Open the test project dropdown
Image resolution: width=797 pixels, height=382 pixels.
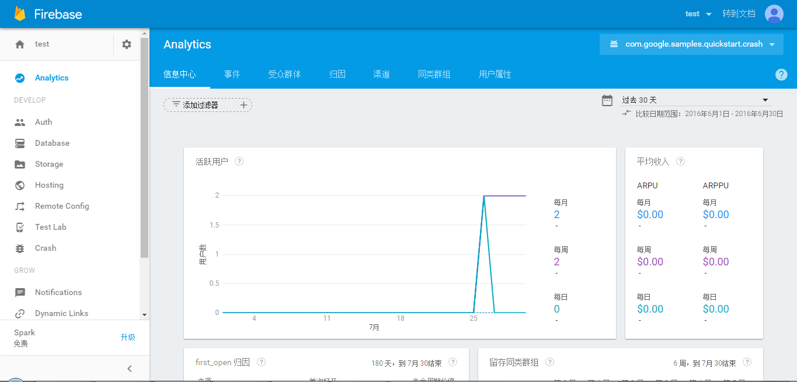699,14
